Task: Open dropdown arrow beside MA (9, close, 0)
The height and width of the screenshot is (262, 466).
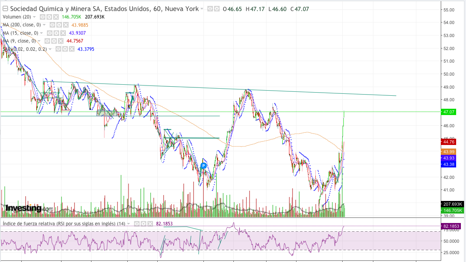Action: (x=39, y=41)
